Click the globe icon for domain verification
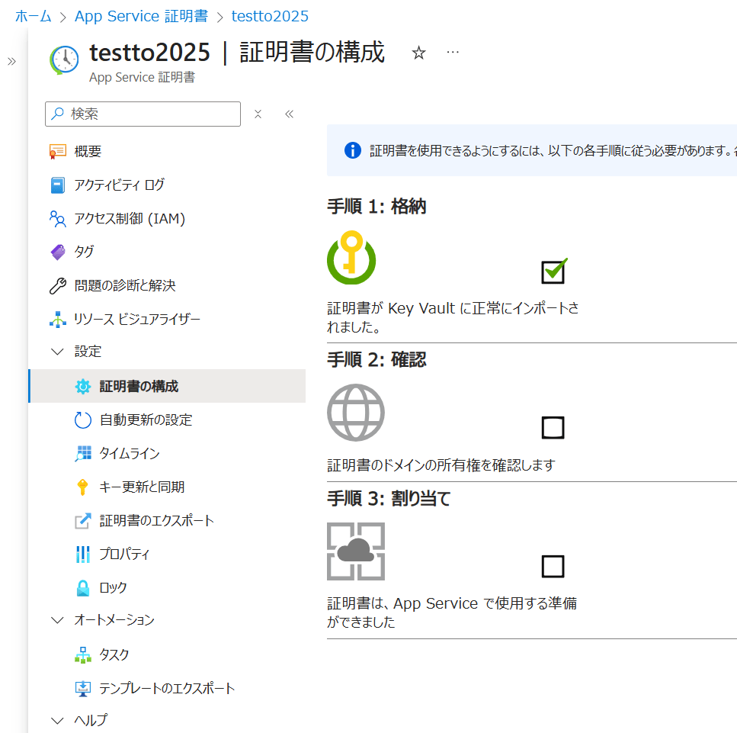 [355, 413]
